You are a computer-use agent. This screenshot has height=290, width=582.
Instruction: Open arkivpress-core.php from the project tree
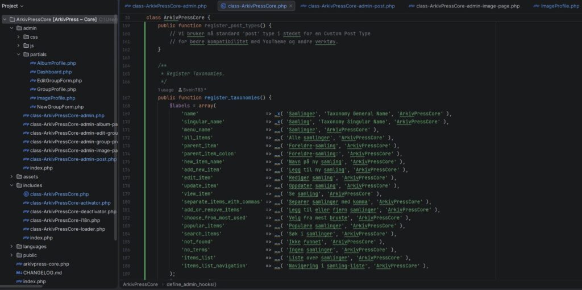coord(46,264)
